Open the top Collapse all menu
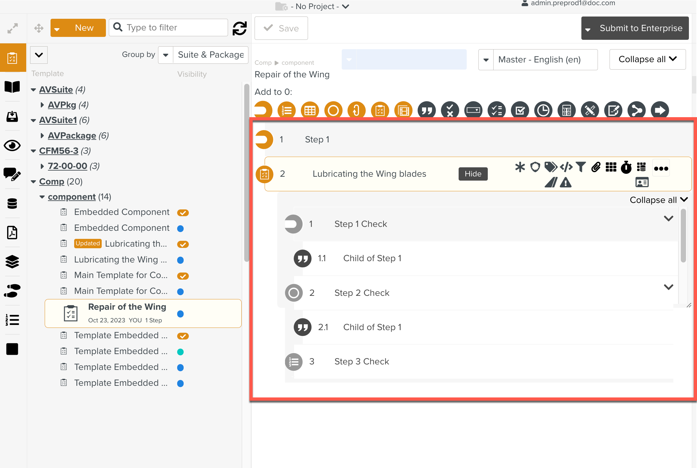697x468 pixels. pyautogui.click(x=647, y=59)
